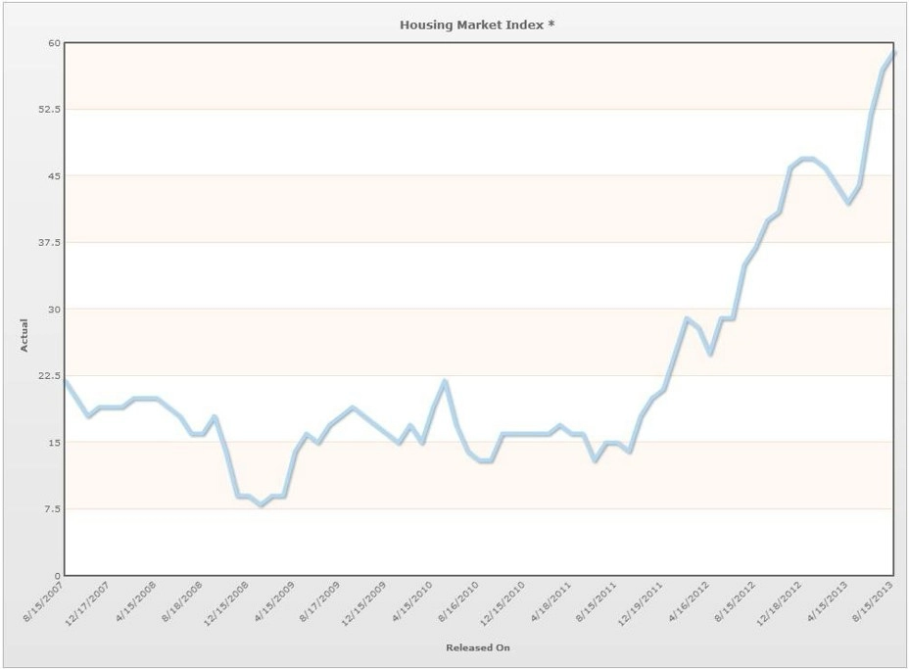This screenshot has width=909, height=669.
Task: Click the 52.5 y-axis tick label
Action: click(50, 109)
